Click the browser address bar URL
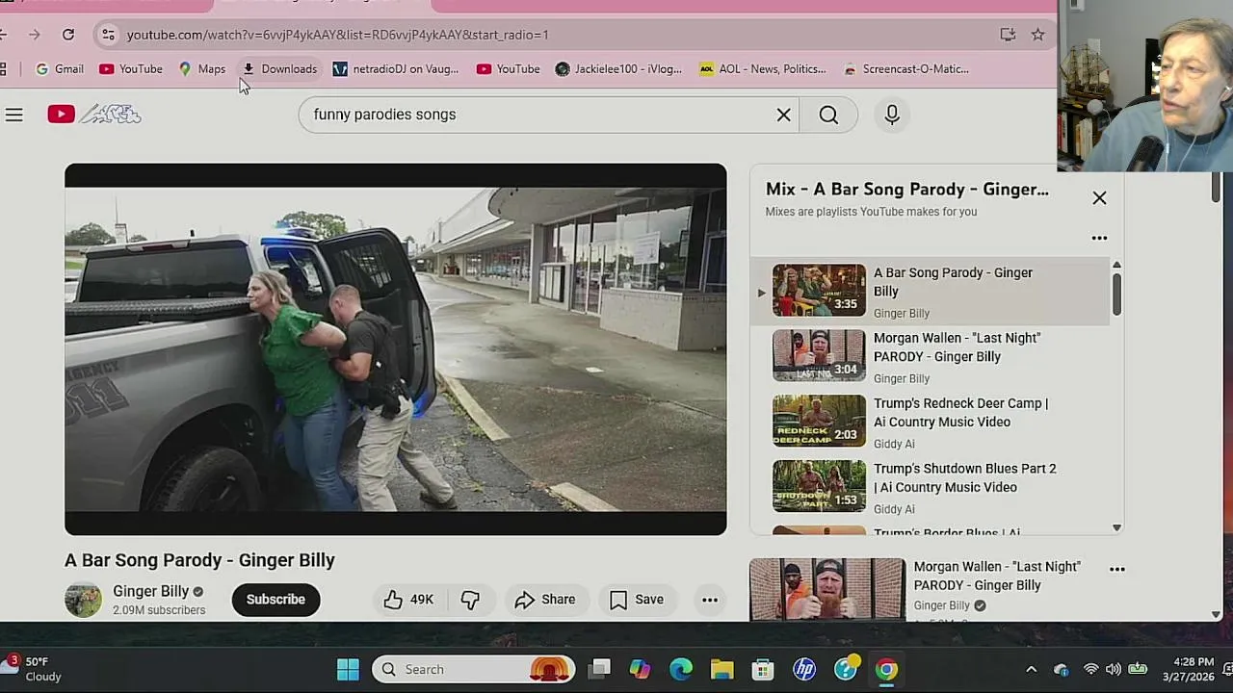1233x693 pixels. click(x=337, y=35)
